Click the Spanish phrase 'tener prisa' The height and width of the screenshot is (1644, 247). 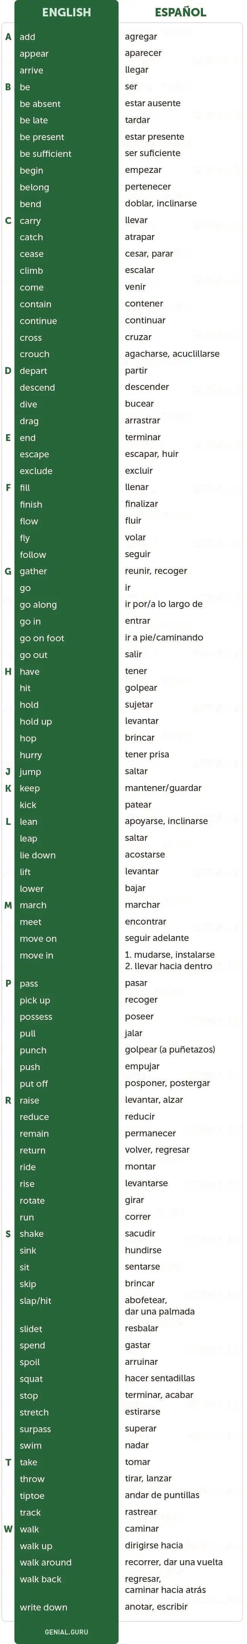point(147,754)
